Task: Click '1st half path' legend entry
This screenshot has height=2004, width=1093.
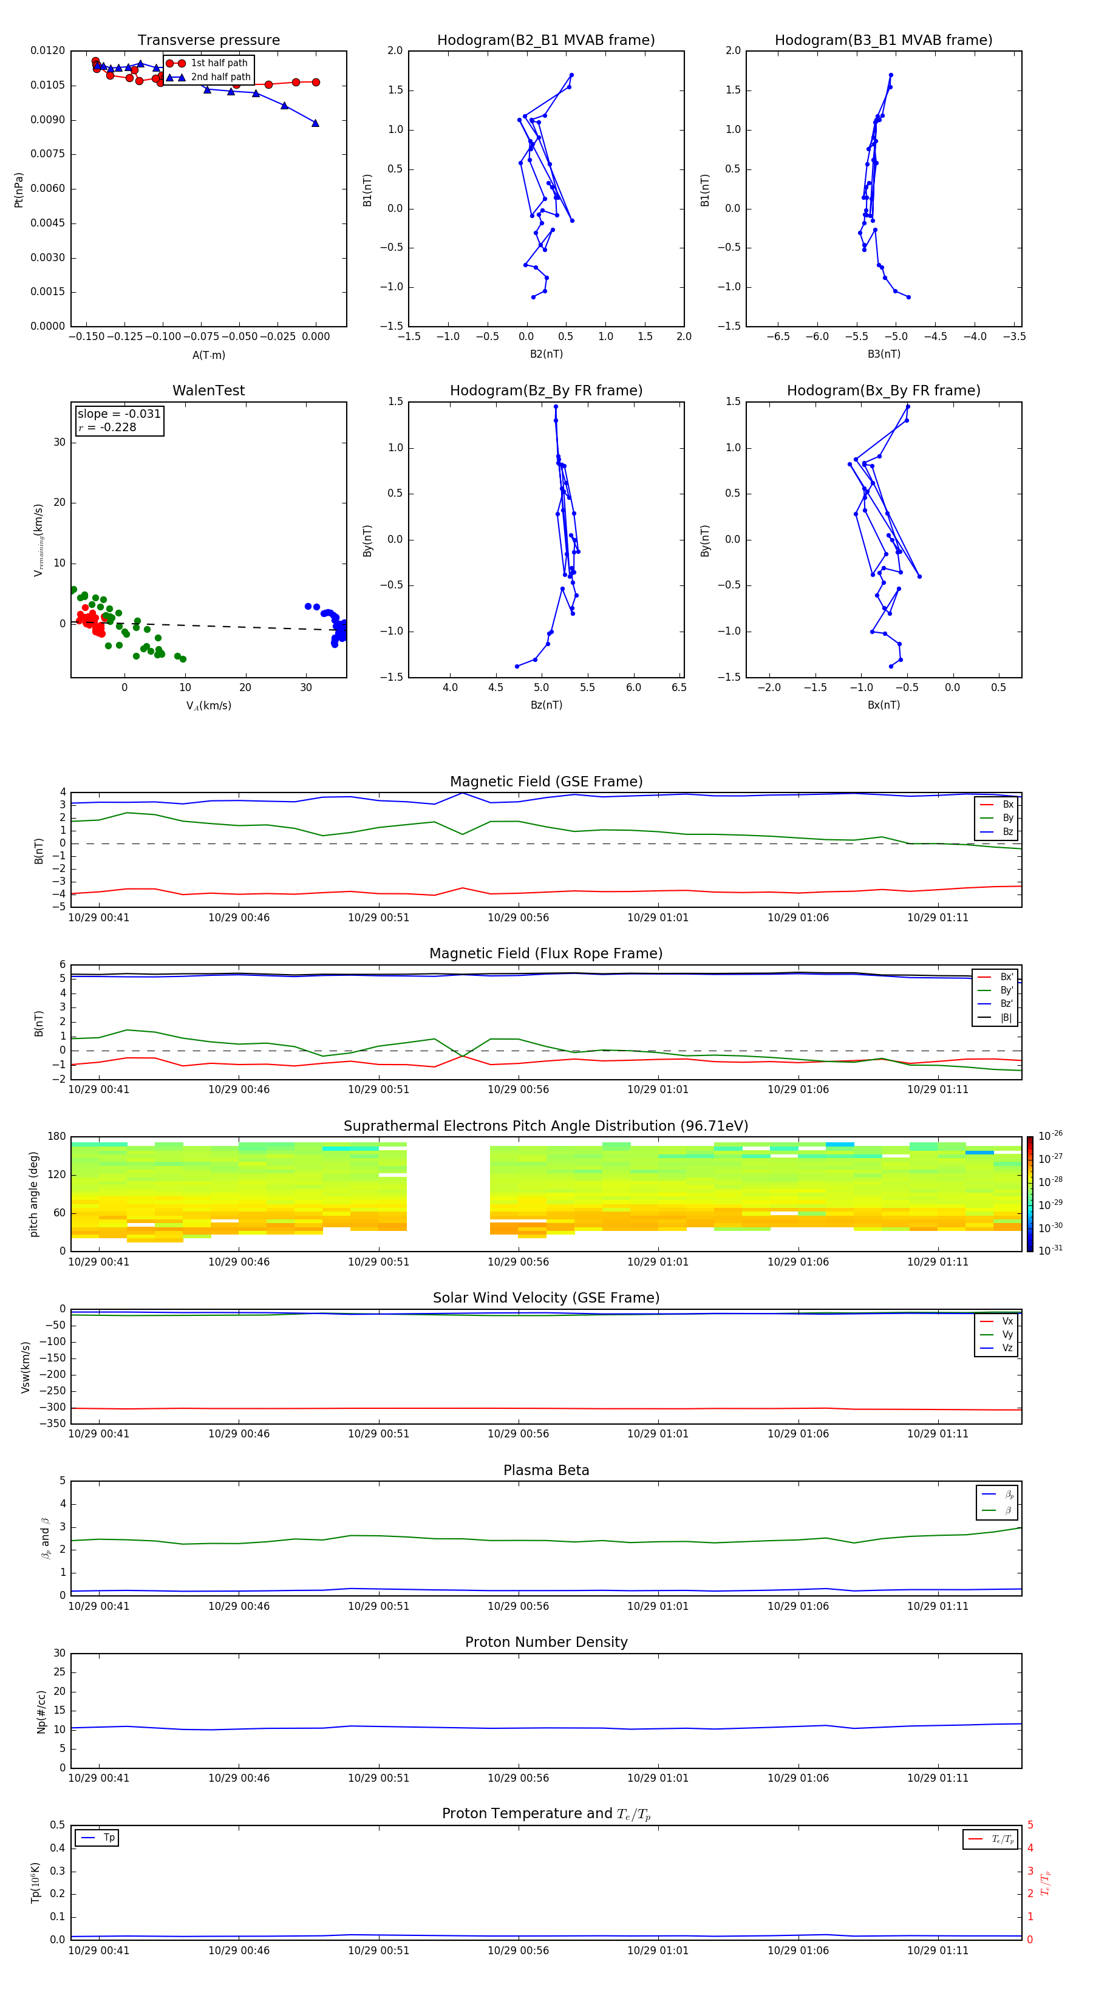Action: point(208,63)
